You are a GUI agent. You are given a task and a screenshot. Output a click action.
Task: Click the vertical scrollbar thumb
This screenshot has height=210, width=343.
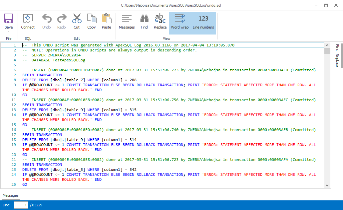[x=327, y=51]
